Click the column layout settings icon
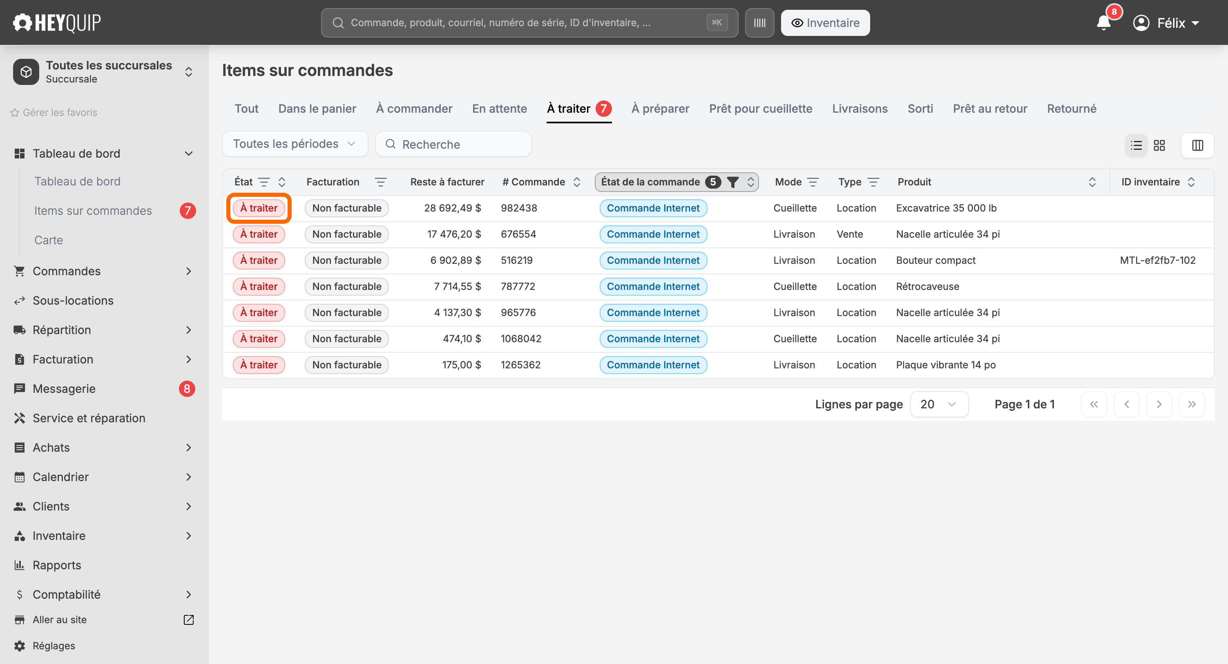Screen dimensions: 1228x664 point(1197,145)
